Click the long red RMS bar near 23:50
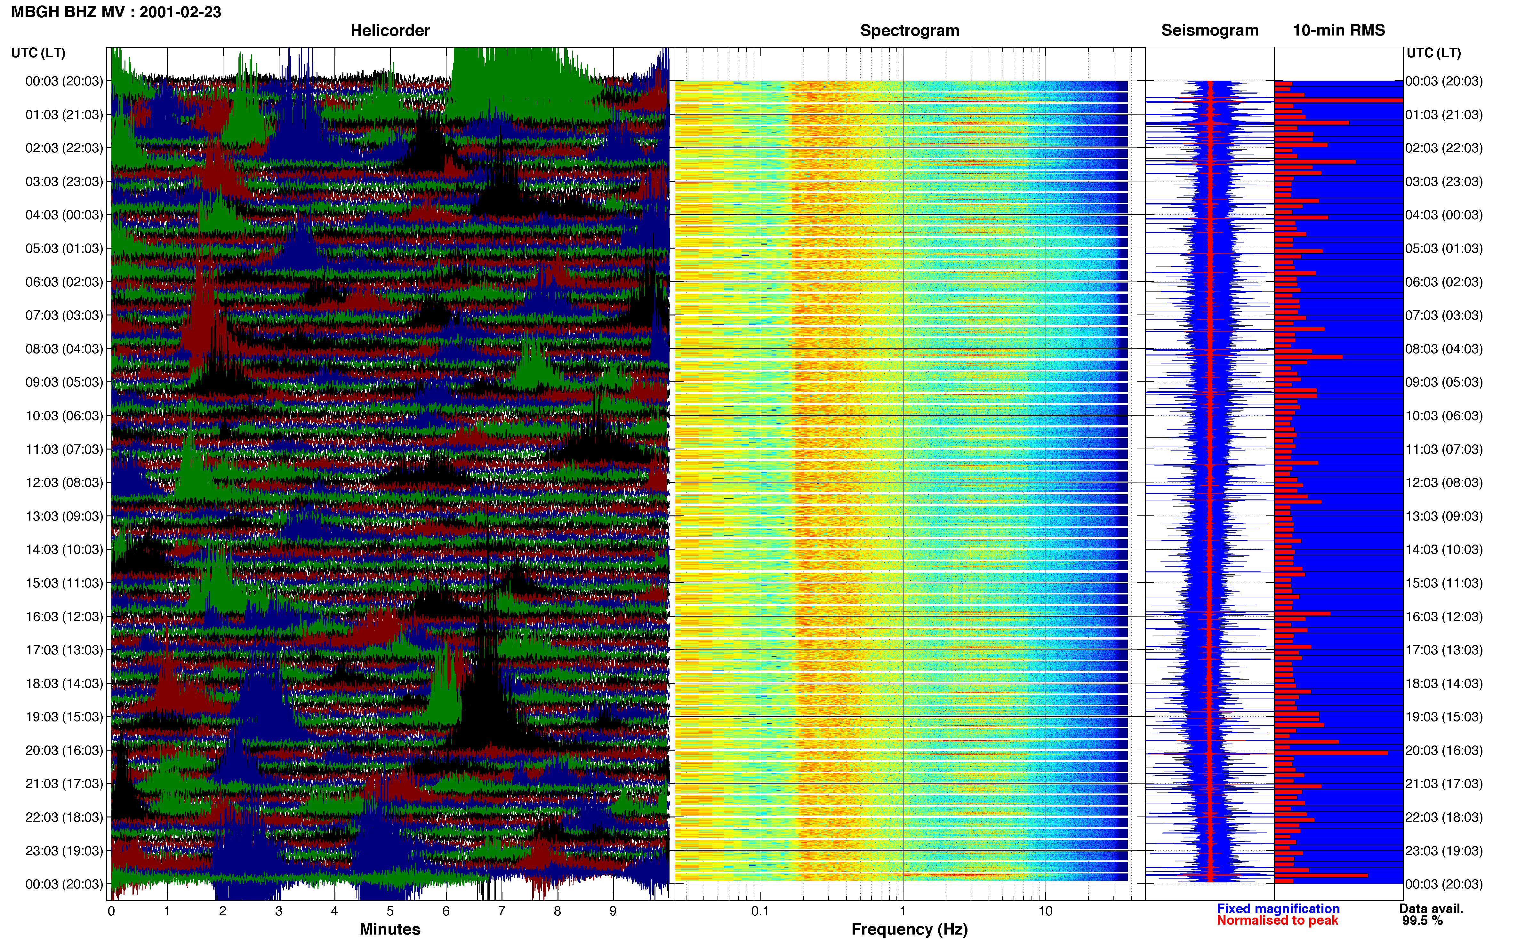The height and width of the screenshot is (948, 1517). [1321, 875]
